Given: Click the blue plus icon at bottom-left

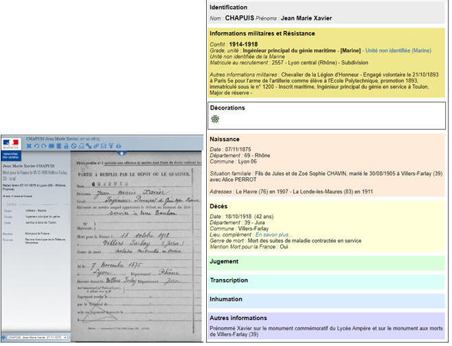Looking at the screenshot, I should point(5,337).
